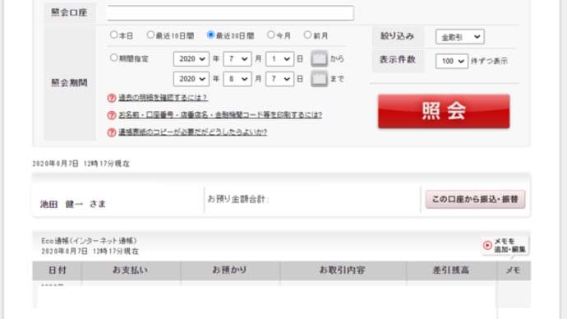Select the 最近10日間 radio button
Image resolution: width=567 pixels, height=319 pixels.
(150, 35)
